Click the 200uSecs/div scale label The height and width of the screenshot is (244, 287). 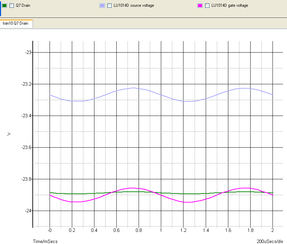click(270, 241)
